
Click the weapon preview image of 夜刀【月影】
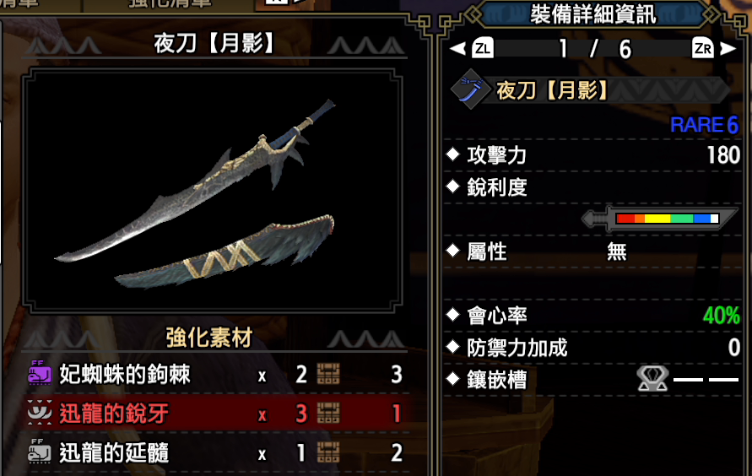(x=212, y=191)
